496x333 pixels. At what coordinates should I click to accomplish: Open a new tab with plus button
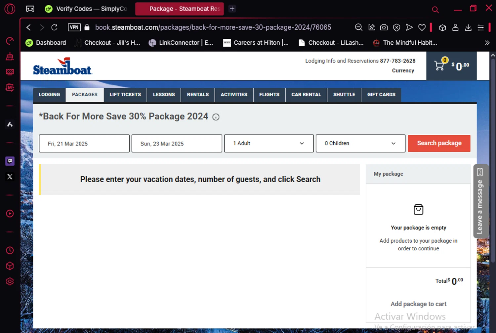point(232,9)
